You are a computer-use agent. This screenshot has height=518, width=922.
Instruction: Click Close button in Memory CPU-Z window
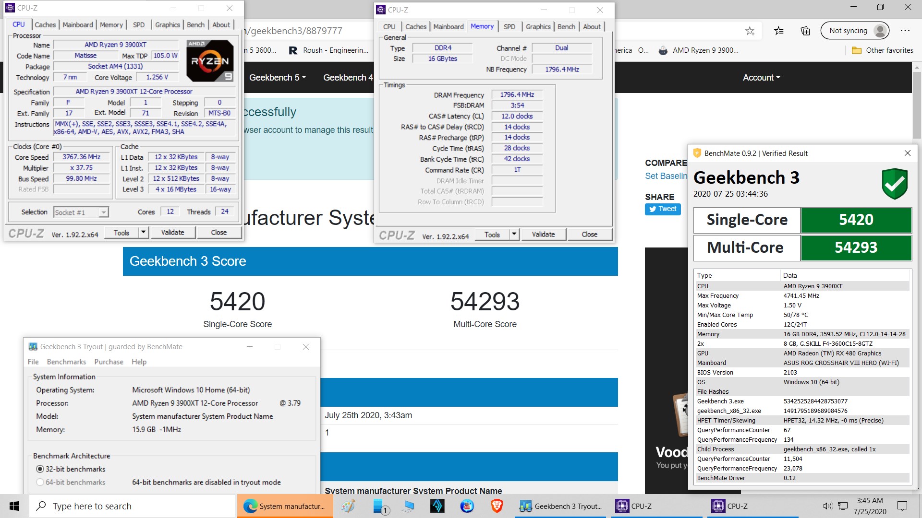coord(590,234)
